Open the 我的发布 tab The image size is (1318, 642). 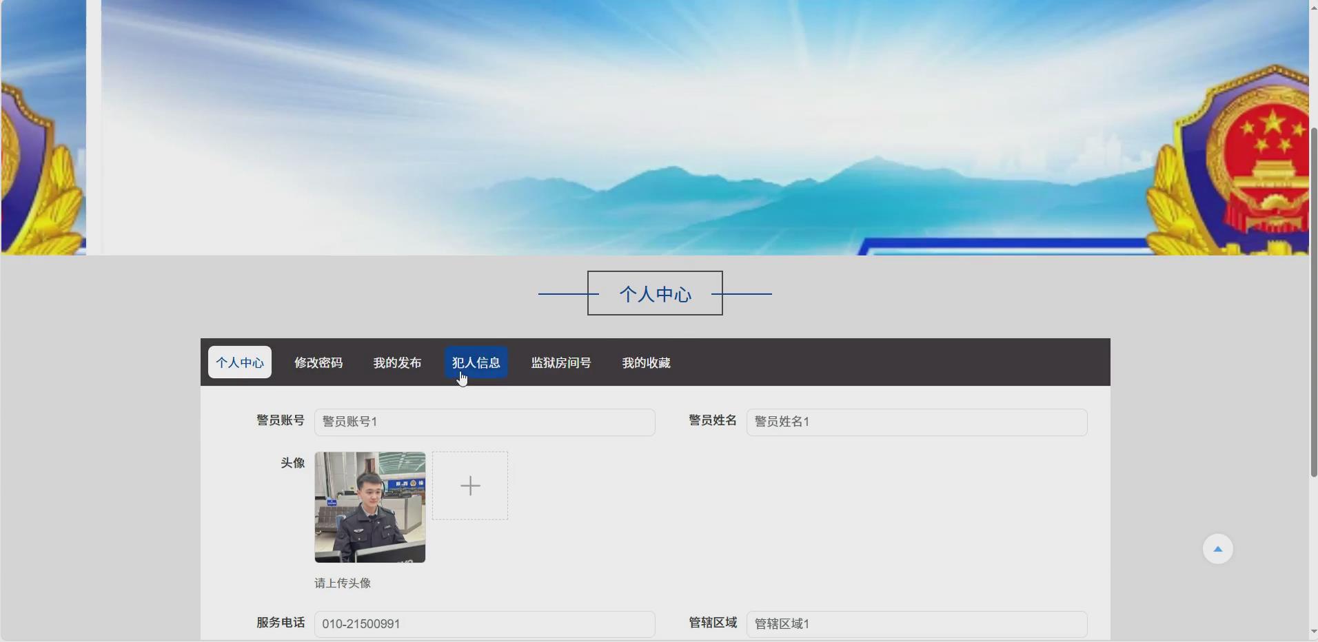pyautogui.click(x=397, y=362)
